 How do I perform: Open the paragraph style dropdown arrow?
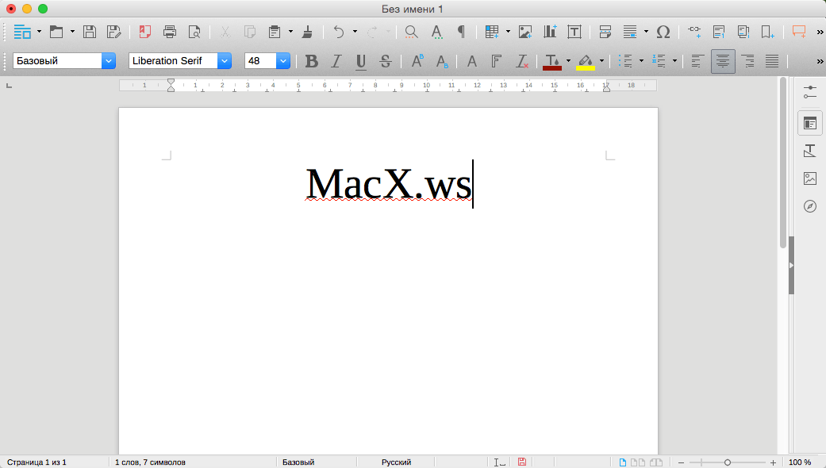(x=109, y=60)
